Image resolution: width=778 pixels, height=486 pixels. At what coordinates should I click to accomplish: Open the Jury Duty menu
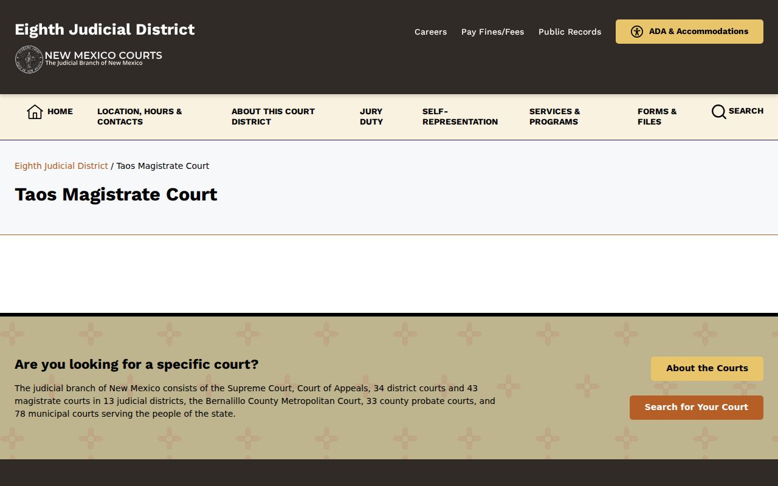371,117
